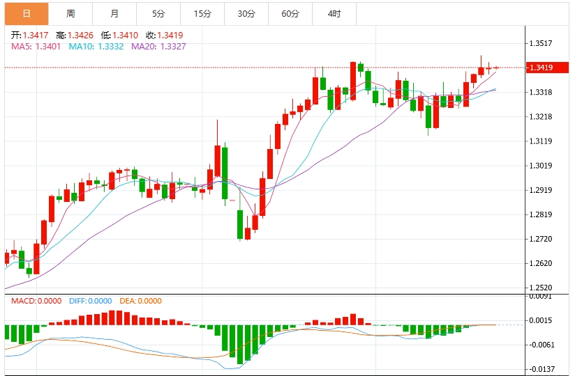Viewport: 575px width, 376px height.
Task: Click the MACD indicator label
Action: tap(36, 301)
